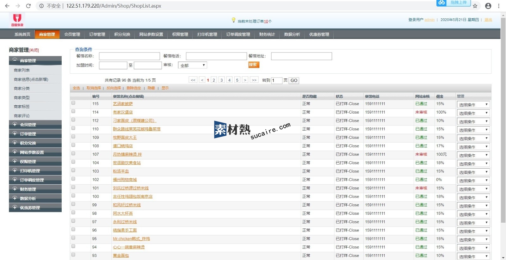Check the box for row 115
This screenshot has height=260, width=506.
pyautogui.click(x=73, y=103)
